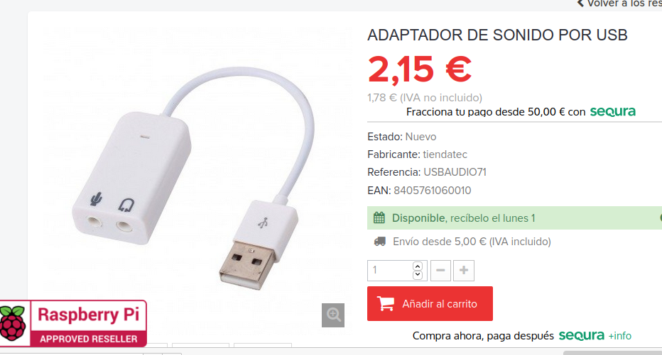Add the product with Añadir al carrito
This screenshot has width=662, height=355.
click(430, 303)
